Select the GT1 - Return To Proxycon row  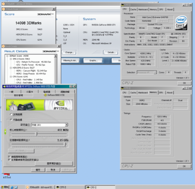[x=34, y=62]
